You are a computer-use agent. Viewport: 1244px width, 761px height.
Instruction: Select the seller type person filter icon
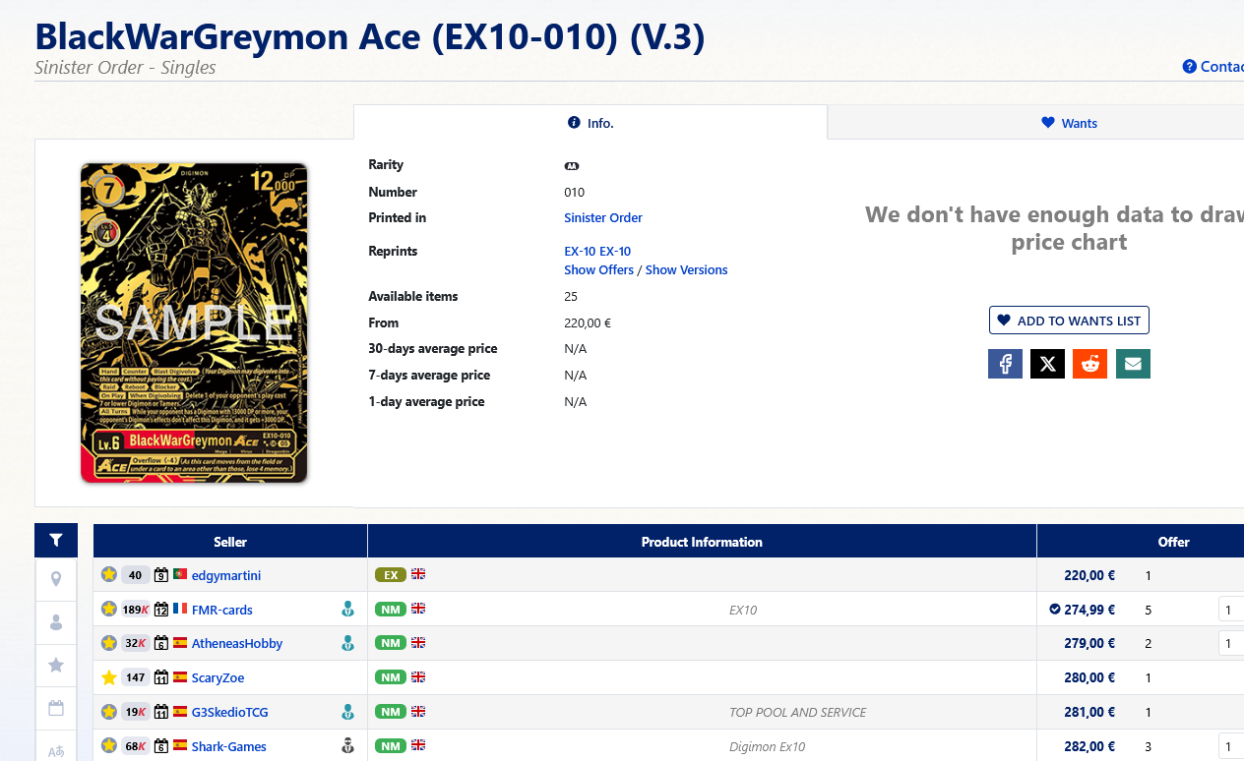pos(56,622)
